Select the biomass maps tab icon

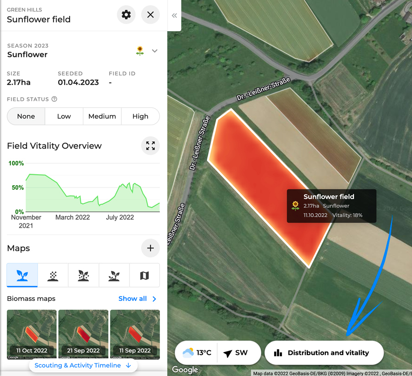[x=22, y=275]
